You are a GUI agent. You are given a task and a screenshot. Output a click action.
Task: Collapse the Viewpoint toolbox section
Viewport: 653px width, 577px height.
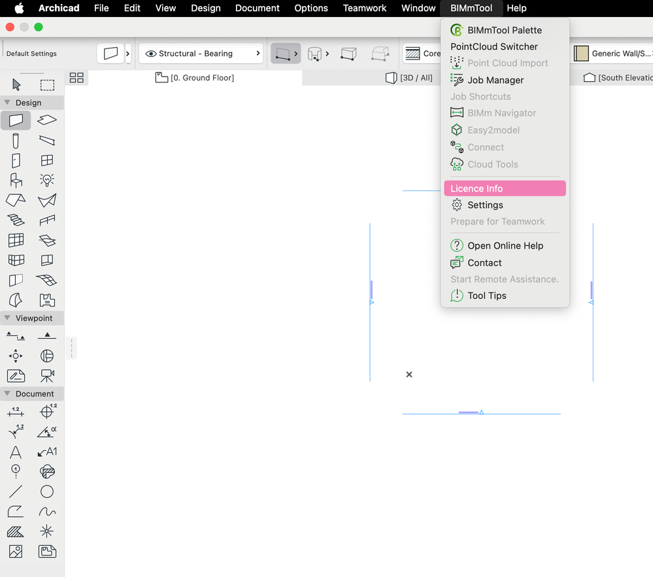click(x=7, y=318)
